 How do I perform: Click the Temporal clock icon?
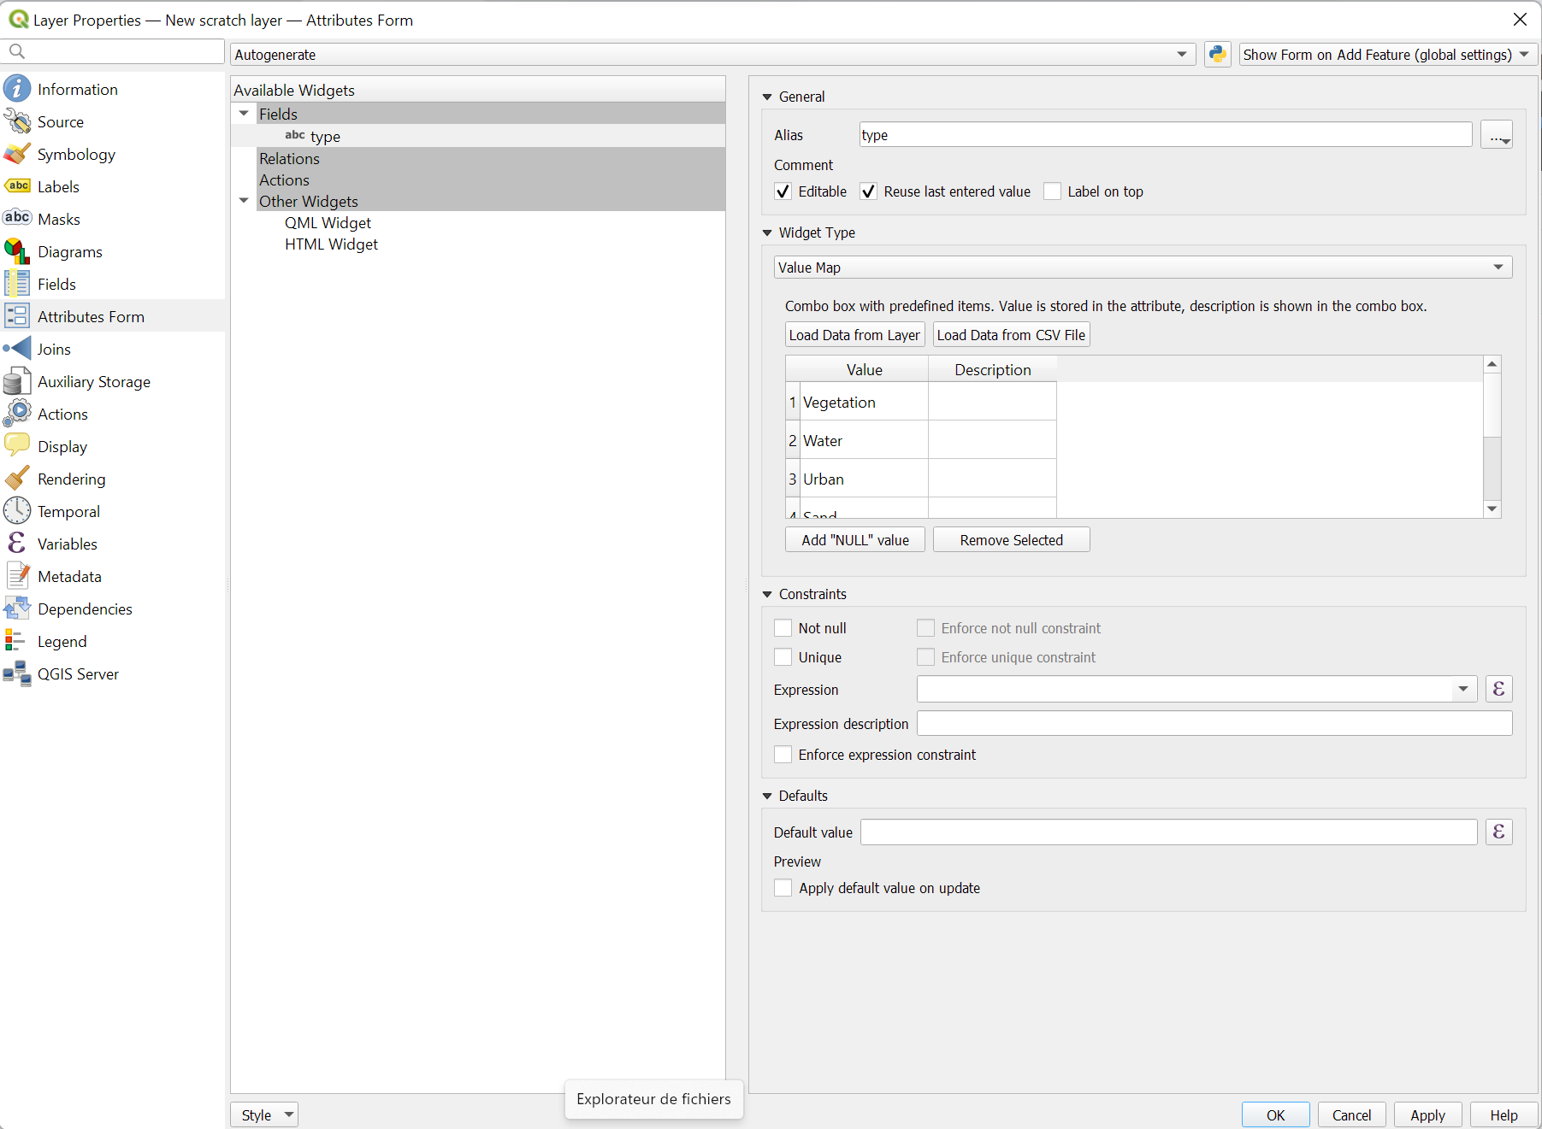(18, 511)
